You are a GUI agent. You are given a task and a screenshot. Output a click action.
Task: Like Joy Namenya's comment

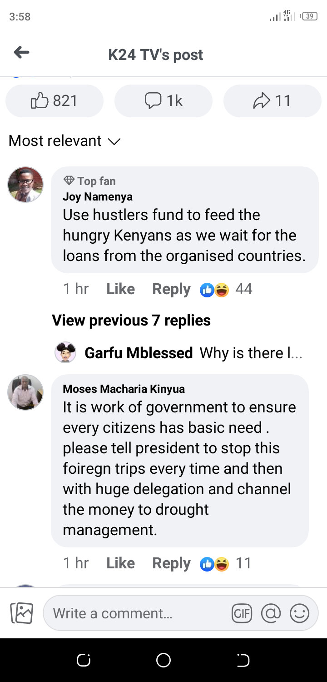click(120, 289)
